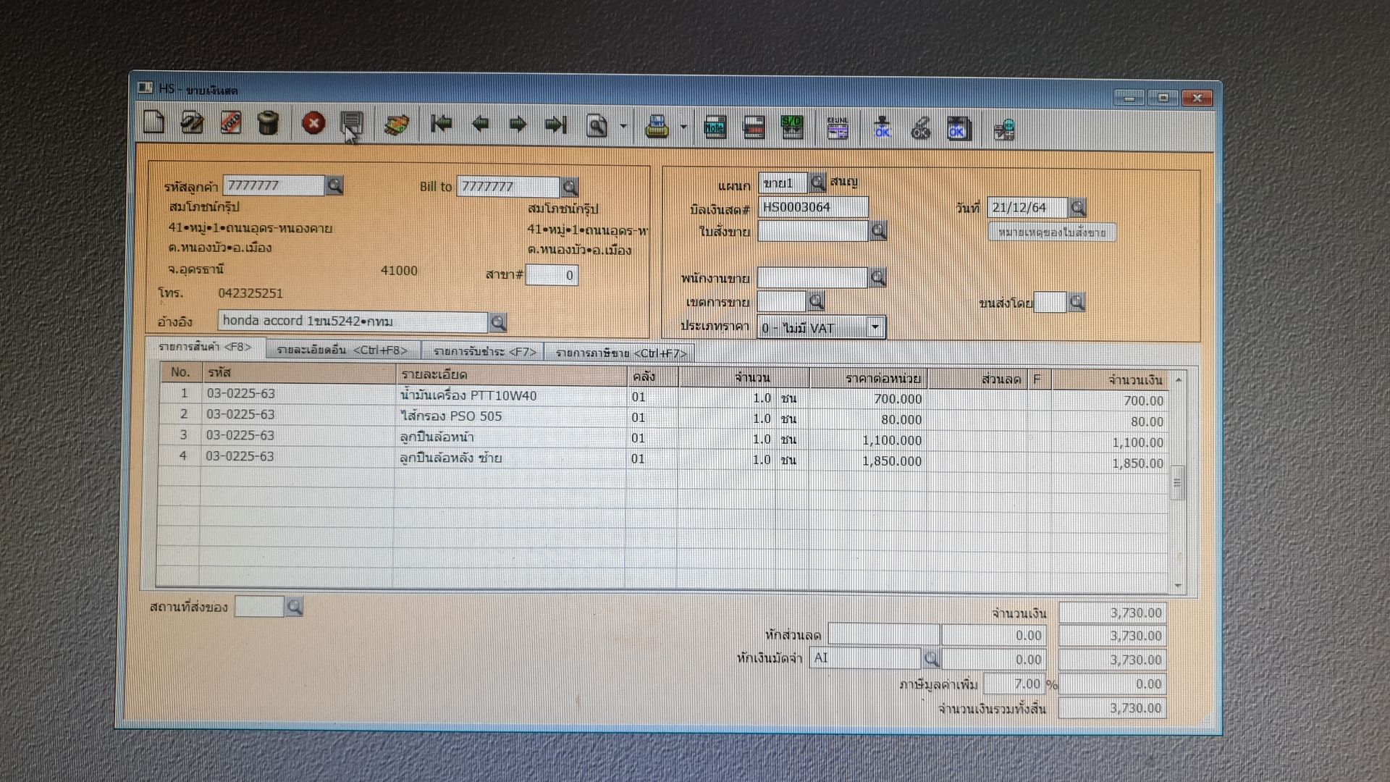This screenshot has width=1390, height=782.
Task: Go to next record arrow
Action: [518, 125]
